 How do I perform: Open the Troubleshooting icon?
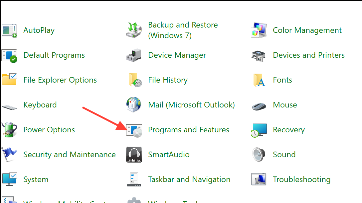pyautogui.click(x=259, y=179)
